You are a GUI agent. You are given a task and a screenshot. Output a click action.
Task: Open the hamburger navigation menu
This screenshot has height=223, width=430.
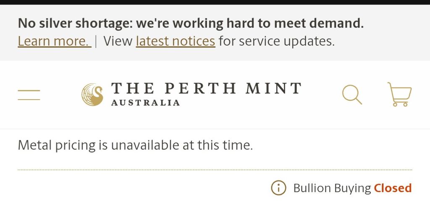pos(29,95)
